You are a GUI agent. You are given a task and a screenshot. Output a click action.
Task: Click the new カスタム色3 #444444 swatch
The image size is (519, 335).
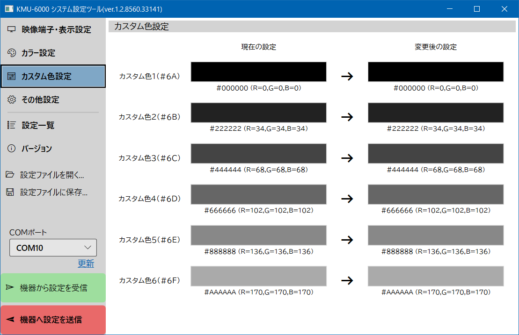pyautogui.click(x=436, y=154)
